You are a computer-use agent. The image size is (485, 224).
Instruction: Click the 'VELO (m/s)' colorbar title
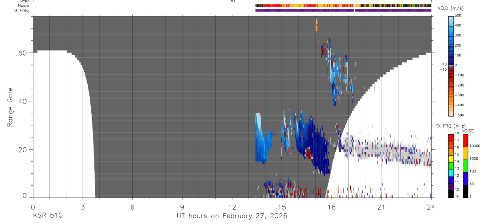(451, 8)
